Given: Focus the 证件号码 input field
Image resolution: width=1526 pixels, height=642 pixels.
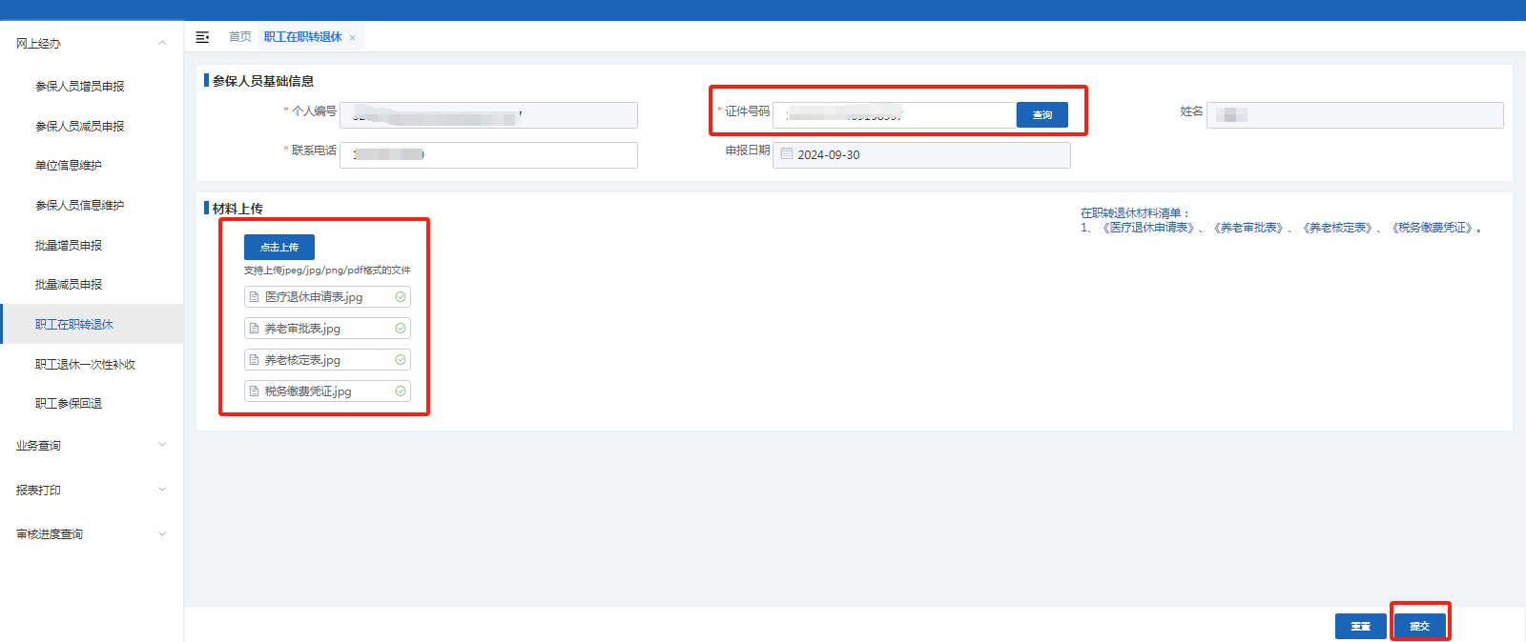Looking at the screenshot, I should [895, 115].
